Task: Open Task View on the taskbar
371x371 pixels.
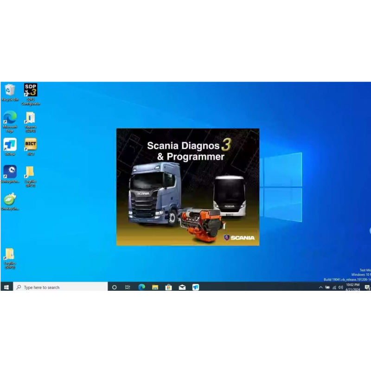Action: [128, 288]
